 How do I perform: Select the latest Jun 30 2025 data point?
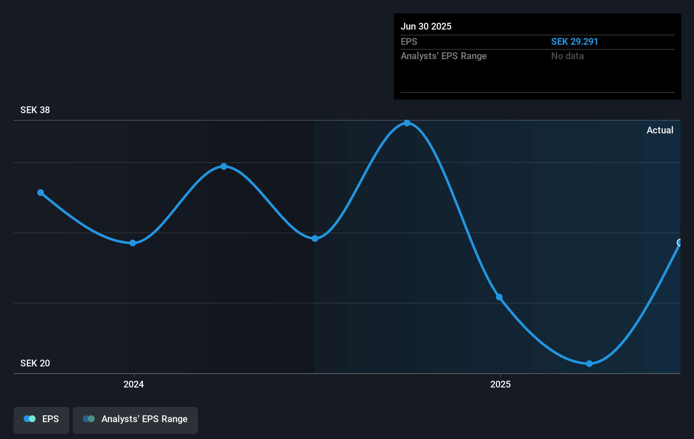pos(679,242)
